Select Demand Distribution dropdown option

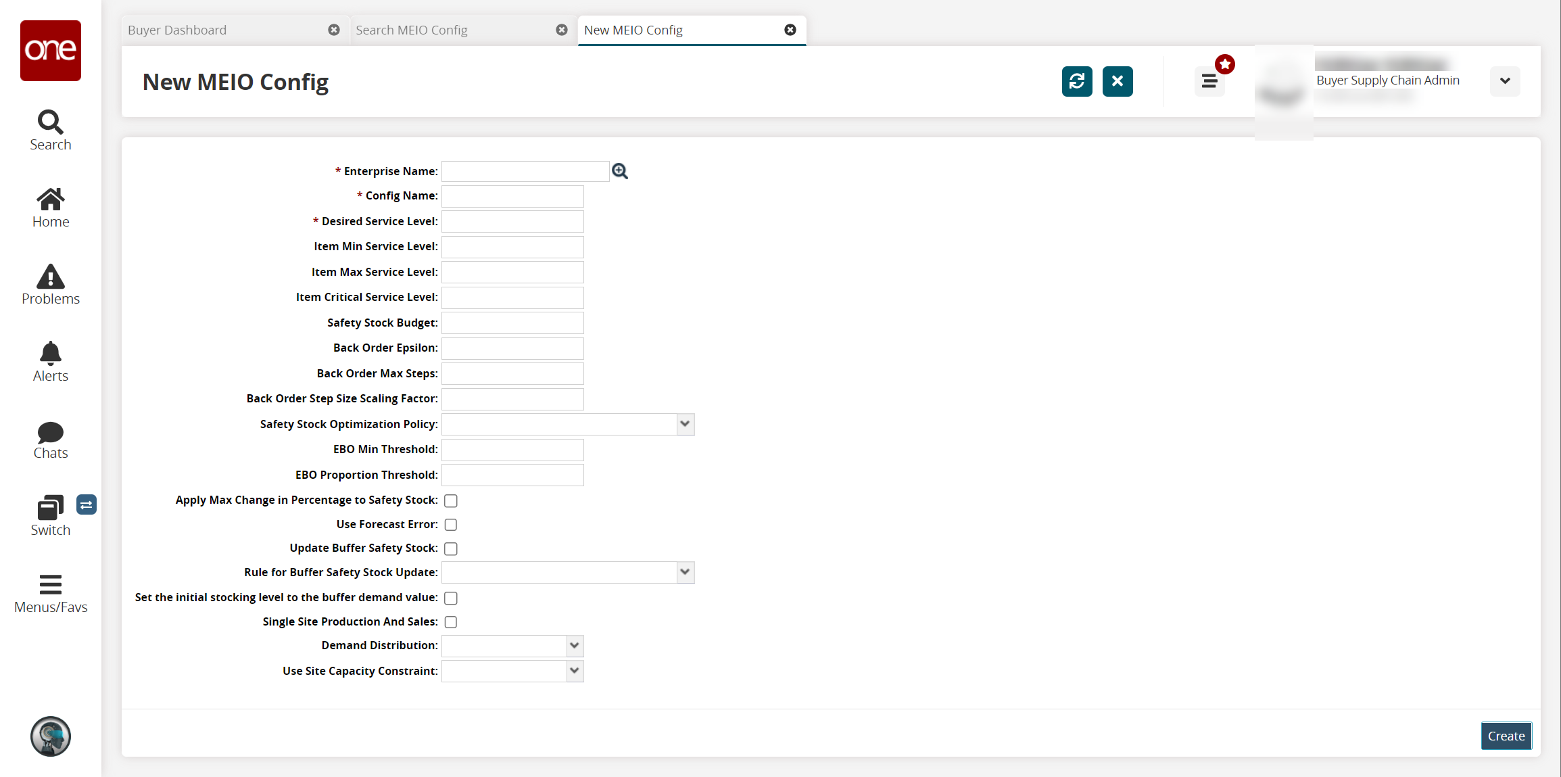[575, 646]
